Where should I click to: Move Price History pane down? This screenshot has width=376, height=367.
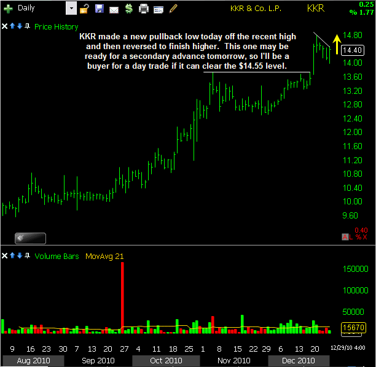click(20, 26)
